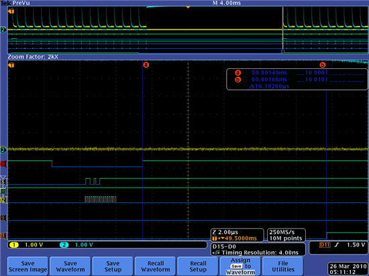This screenshot has width=369, height=276.
Task: Click trigger T marker in overview window
Action: 11,11
